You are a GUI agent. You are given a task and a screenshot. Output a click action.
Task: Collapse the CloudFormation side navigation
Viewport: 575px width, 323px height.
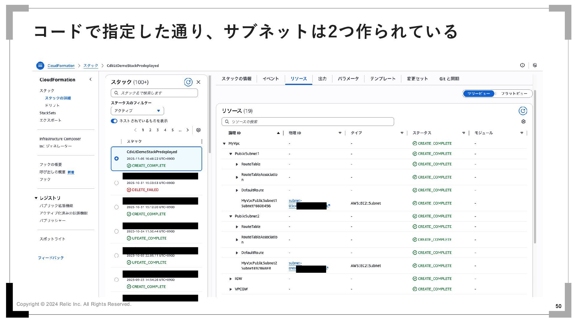(x=90, y=80)
